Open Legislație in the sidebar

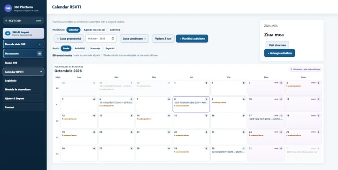click(23, 81)
